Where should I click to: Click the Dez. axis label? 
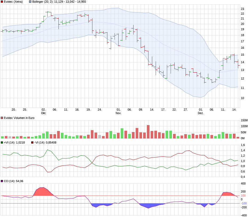[x=201, y=113]
